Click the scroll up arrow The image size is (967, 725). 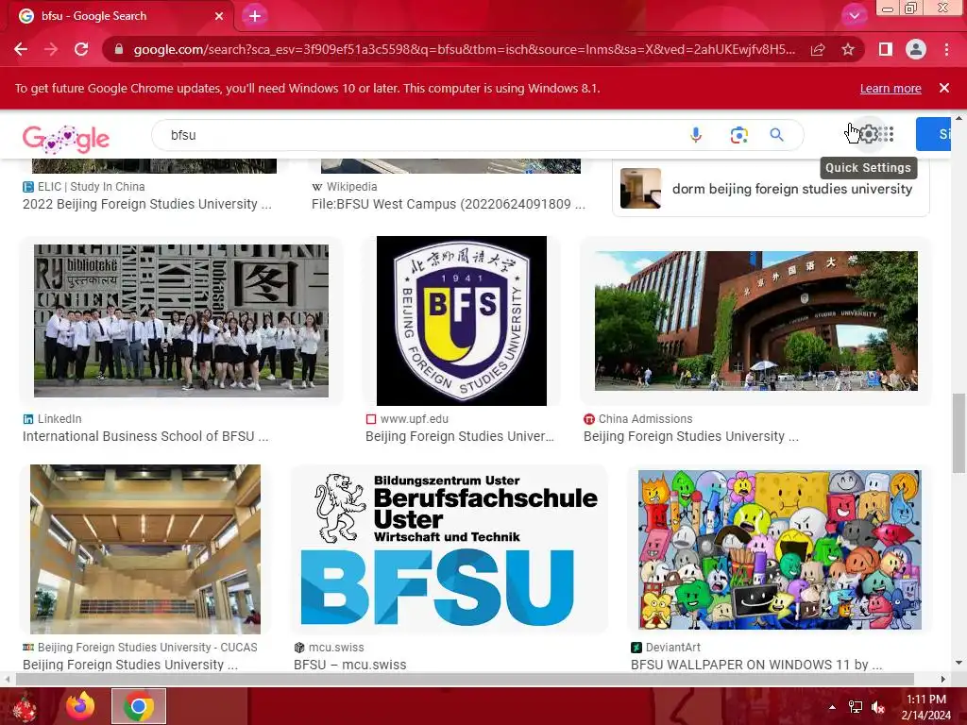[959, 118]
